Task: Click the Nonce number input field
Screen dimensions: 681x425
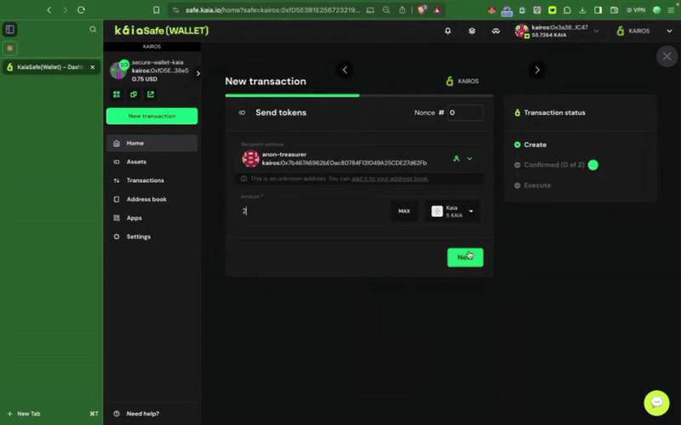Action: click(465, 113)
